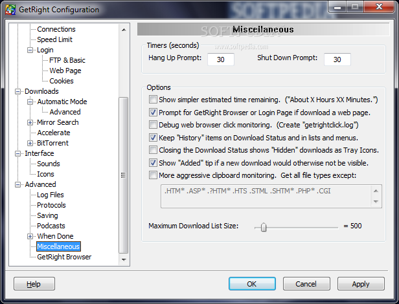399x304 pixels.
Task: Uncheck Show "Added" tip option
Action: 153,163
